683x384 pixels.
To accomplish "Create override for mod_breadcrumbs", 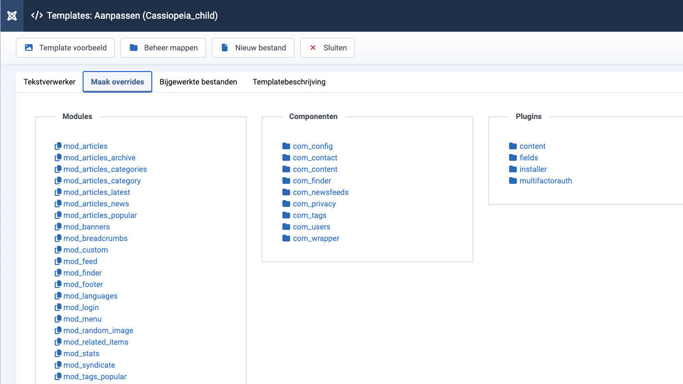I will 95,238.
